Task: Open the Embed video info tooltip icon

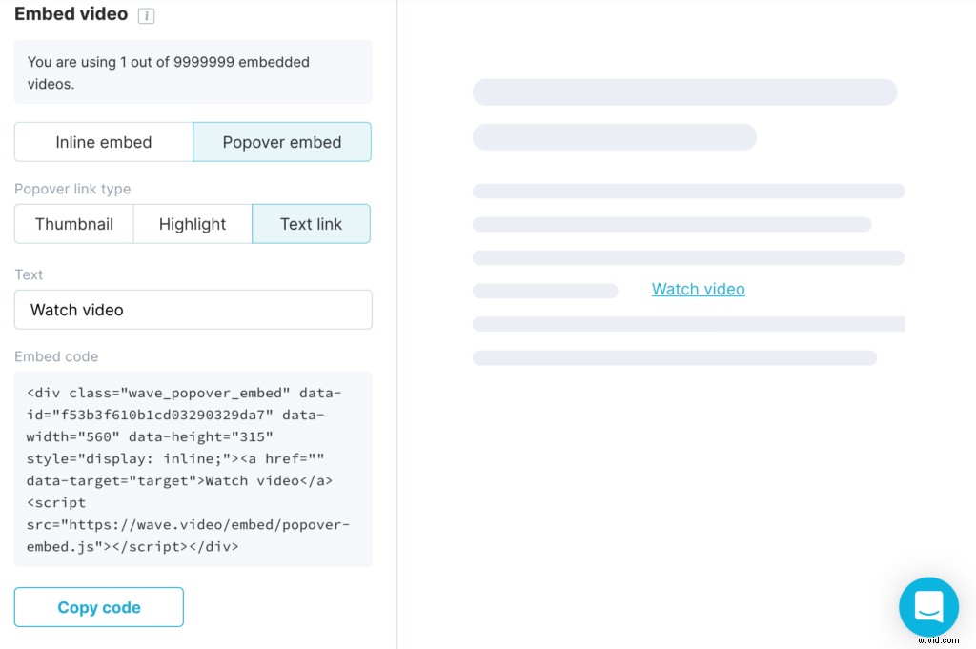Action: click(x=146, y=15)
